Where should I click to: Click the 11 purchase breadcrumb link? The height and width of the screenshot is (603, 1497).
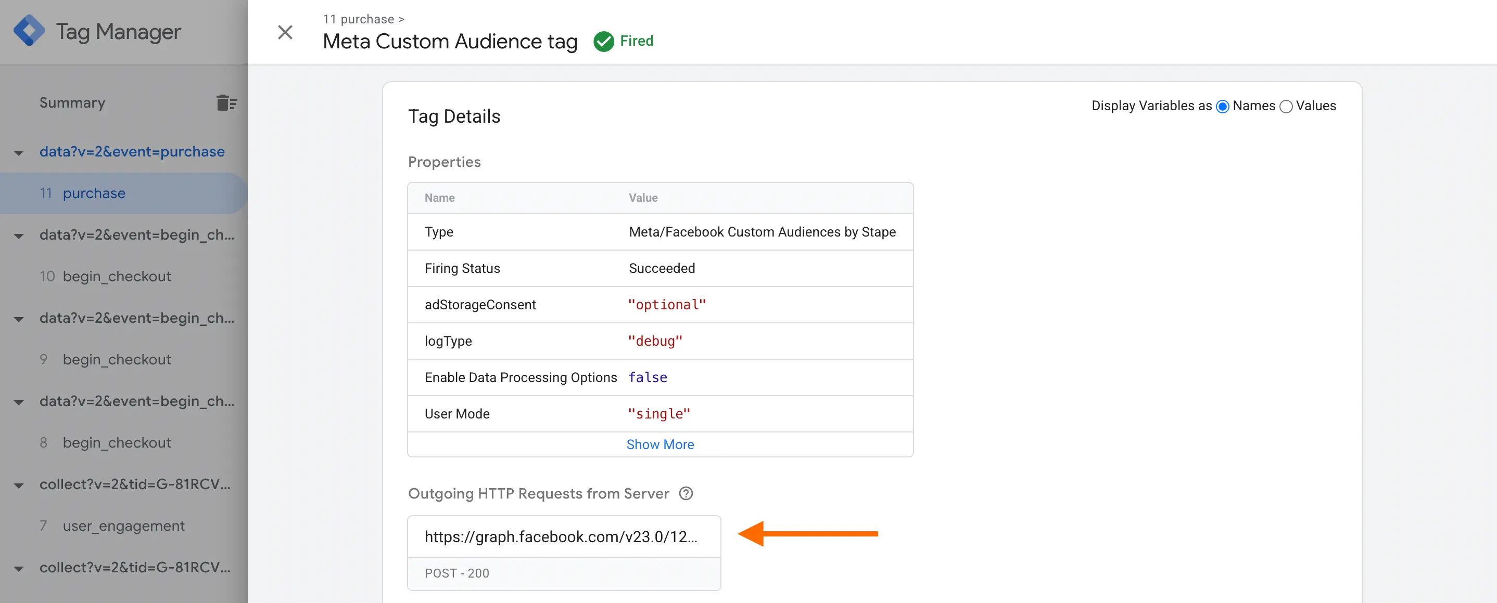click(x=359, y=19)
